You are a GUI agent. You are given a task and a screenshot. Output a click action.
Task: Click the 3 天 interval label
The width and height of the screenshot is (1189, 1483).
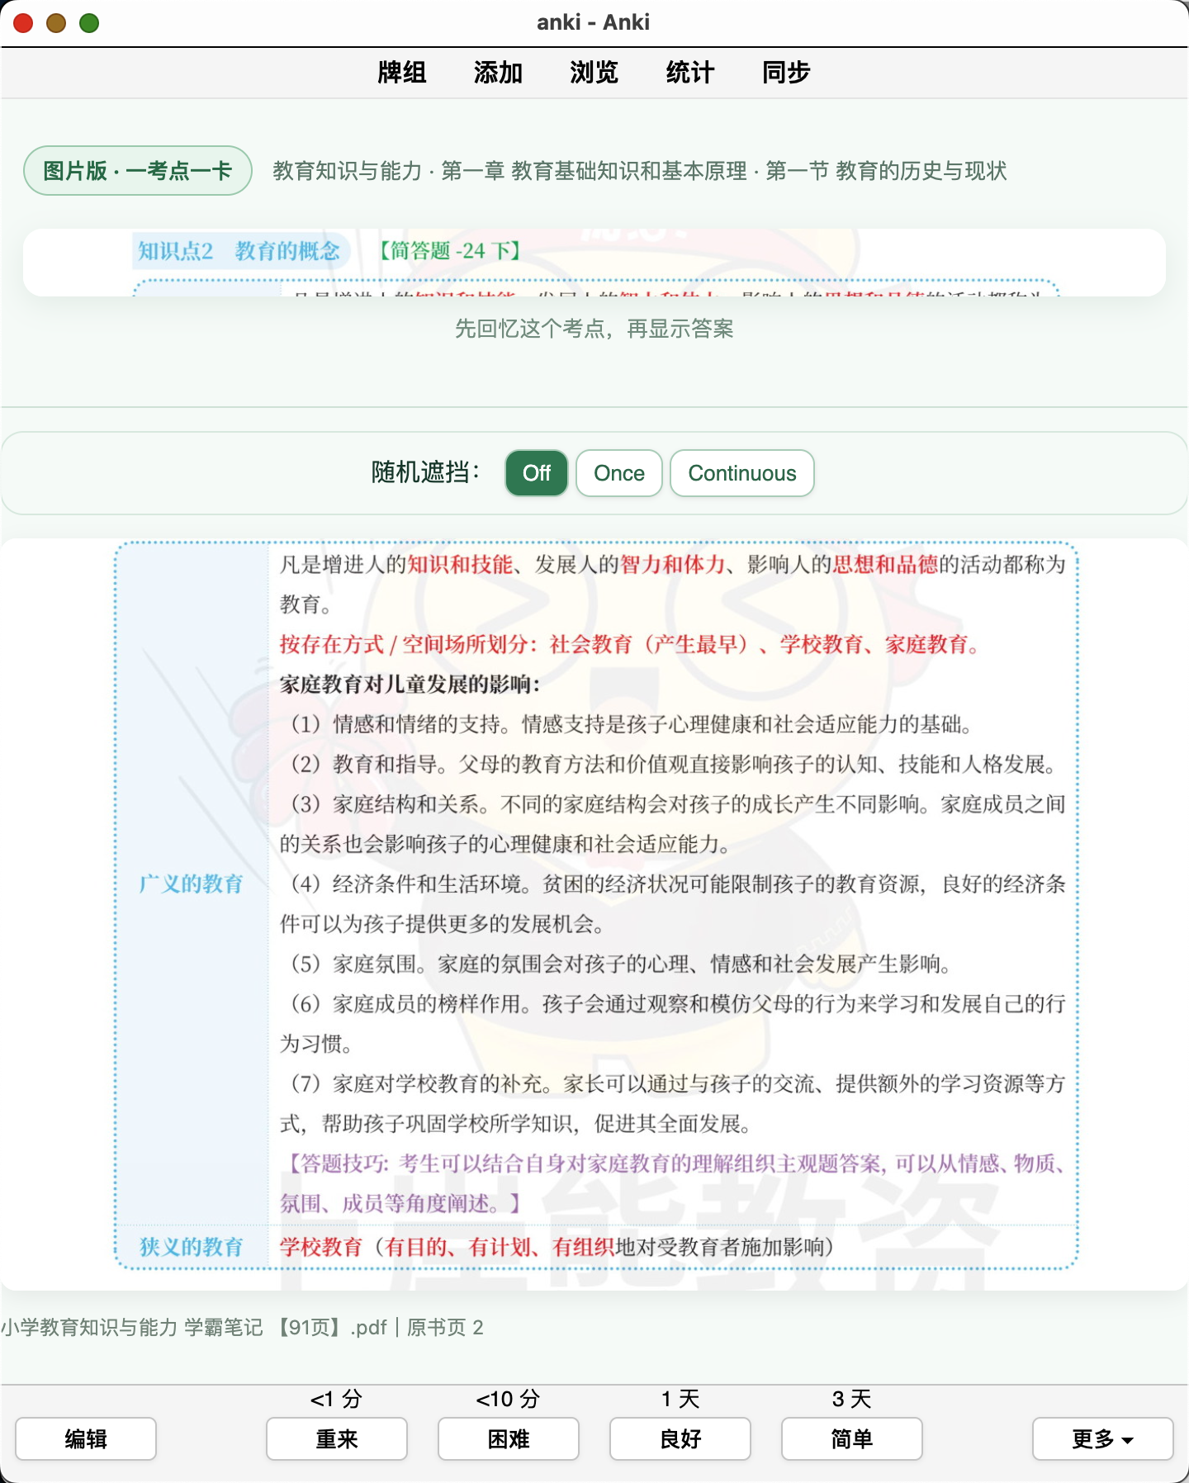(x=852, y=1399)
